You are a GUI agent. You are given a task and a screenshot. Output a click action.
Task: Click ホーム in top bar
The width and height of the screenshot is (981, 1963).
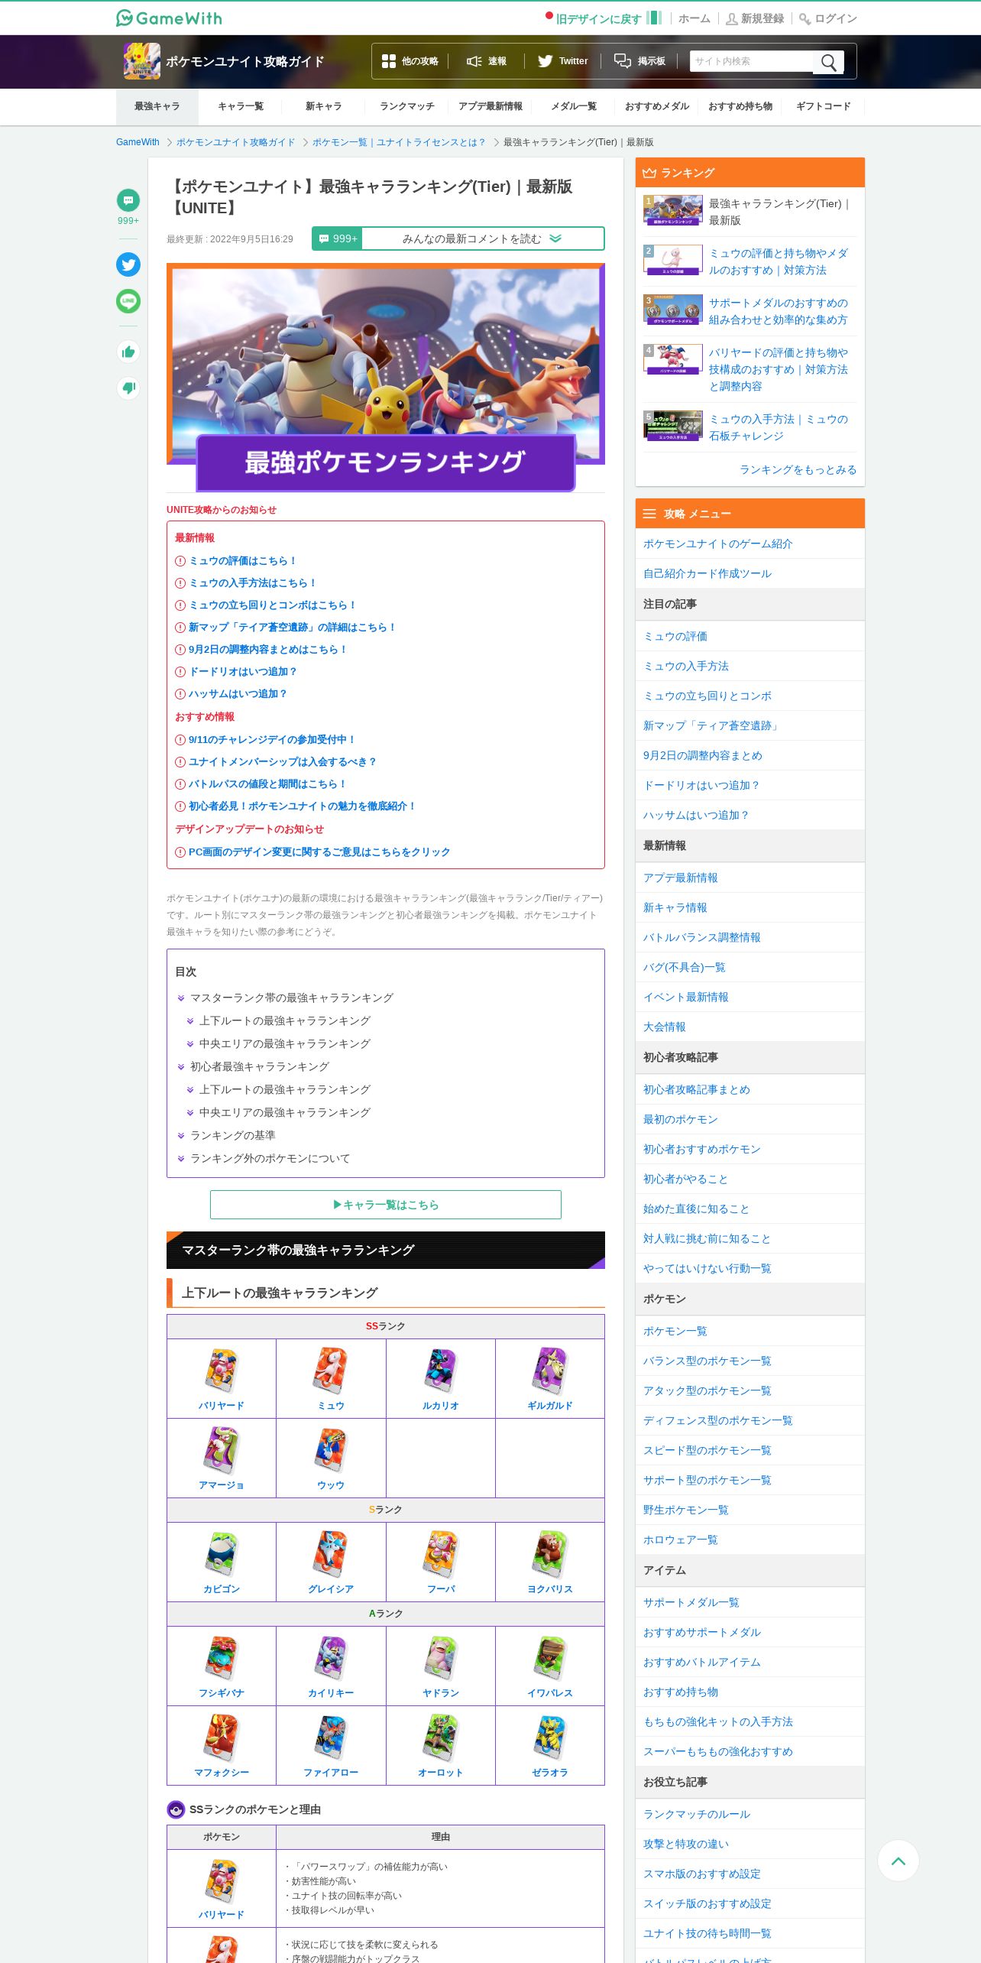point(694,18)
